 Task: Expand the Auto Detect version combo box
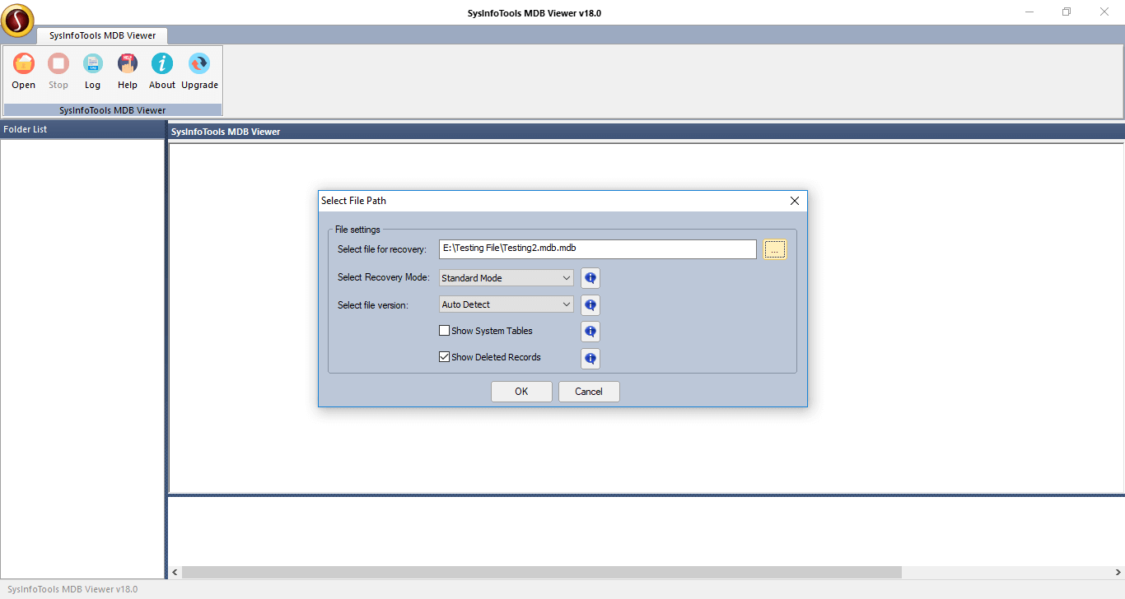[x=567, y=304]
